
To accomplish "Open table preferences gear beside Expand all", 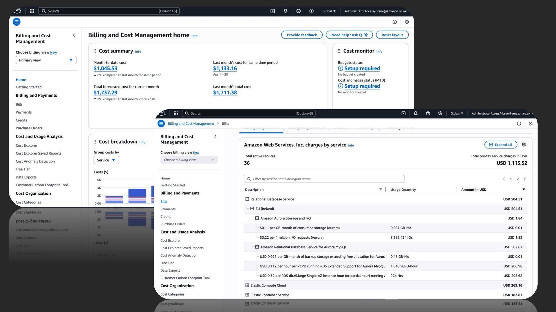I will [x=524, y=145].
